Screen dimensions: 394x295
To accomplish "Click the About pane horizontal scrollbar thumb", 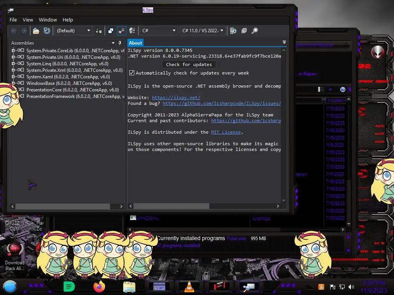I will click(x=171, y=206).
